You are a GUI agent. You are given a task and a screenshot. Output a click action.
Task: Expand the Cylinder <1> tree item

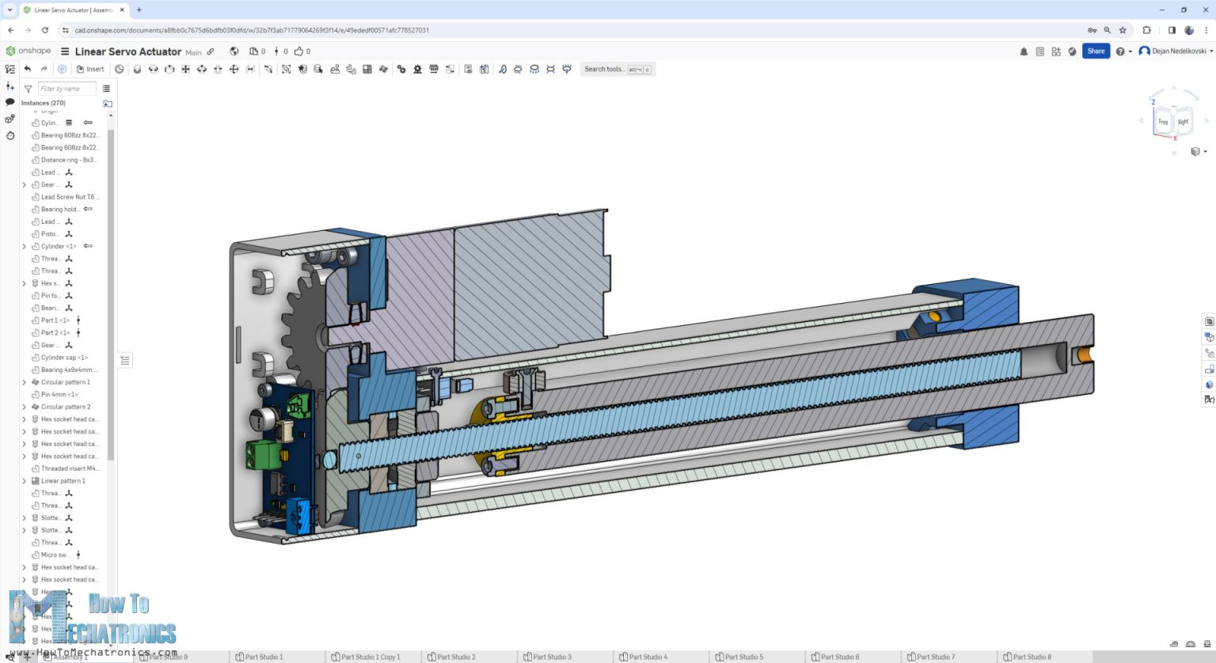coord(23,246)
